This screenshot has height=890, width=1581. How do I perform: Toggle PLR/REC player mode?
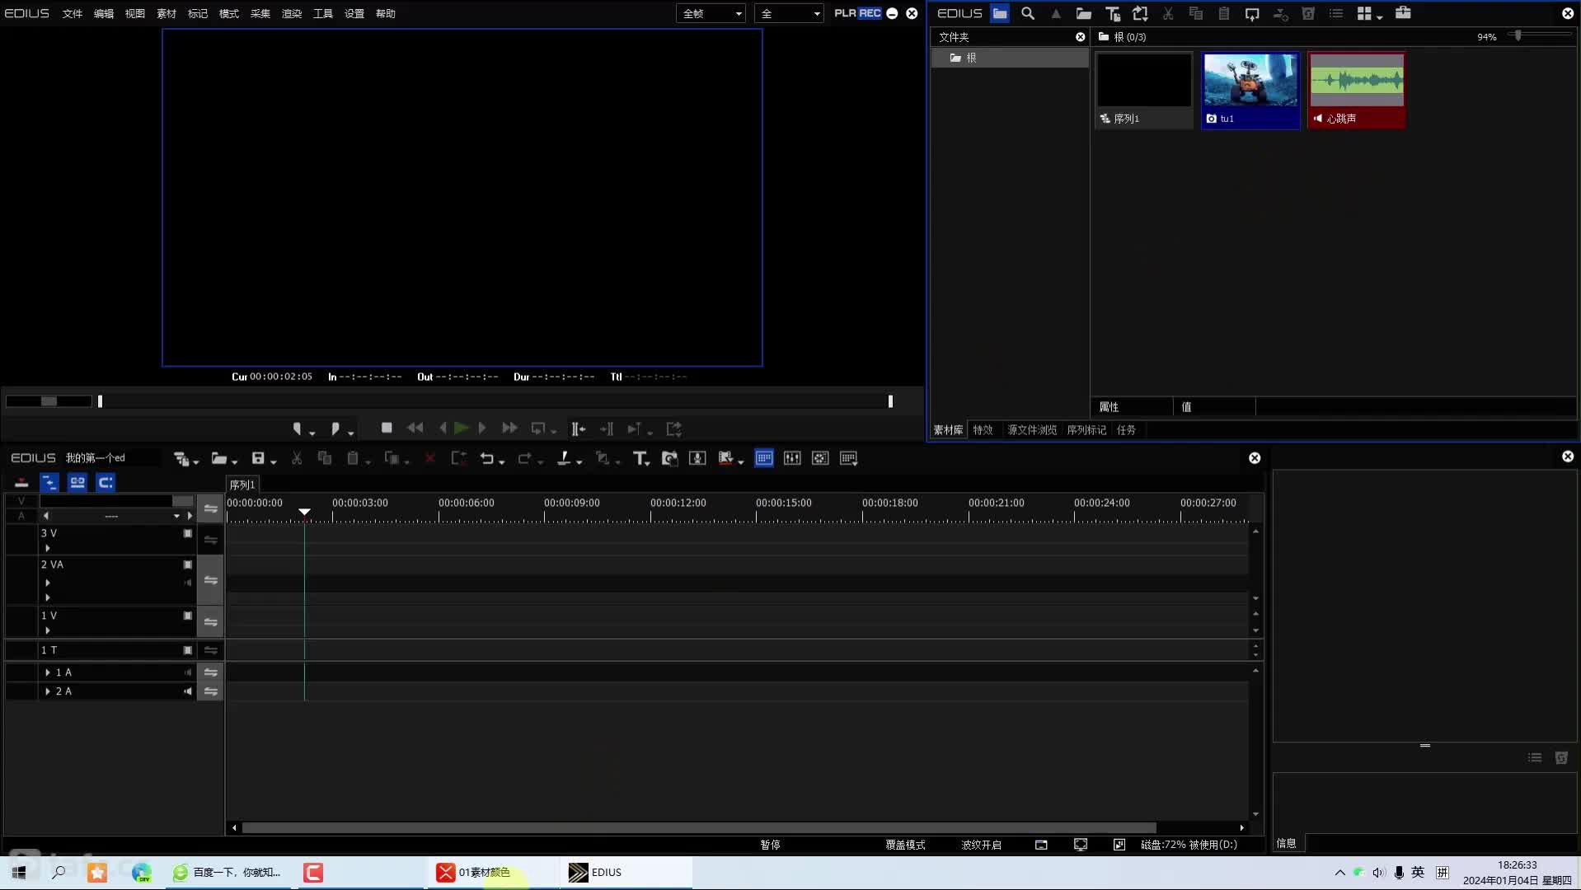857,13
